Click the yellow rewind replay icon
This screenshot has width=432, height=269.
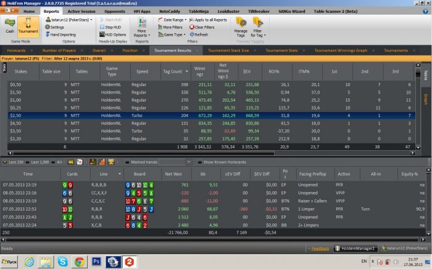[70, 162]
